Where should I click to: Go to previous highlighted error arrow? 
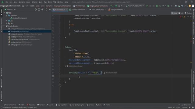point(188,17)
